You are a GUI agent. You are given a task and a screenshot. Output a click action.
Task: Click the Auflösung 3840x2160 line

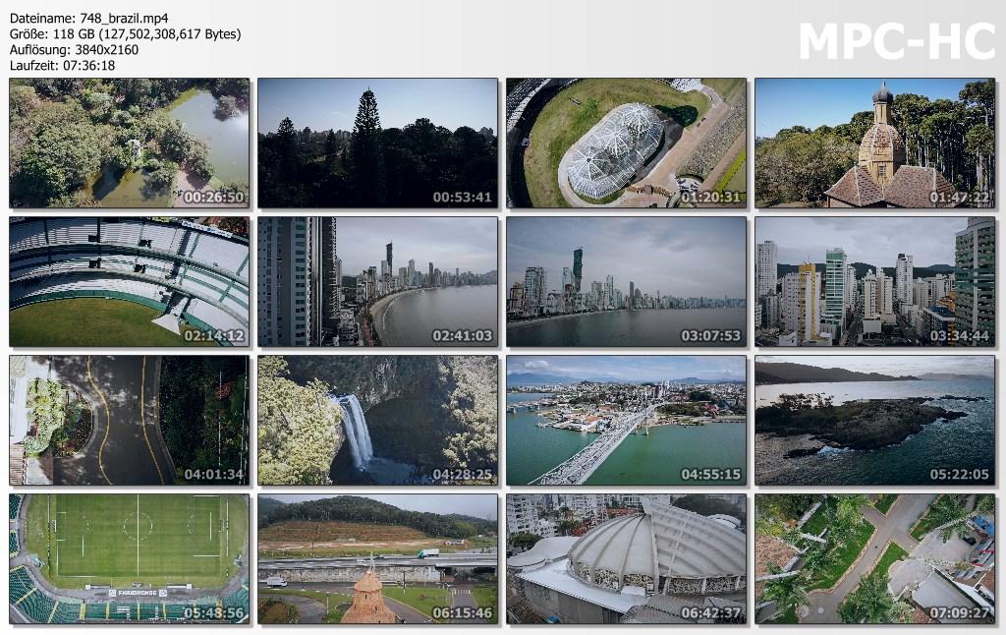[x=74, y=50]
